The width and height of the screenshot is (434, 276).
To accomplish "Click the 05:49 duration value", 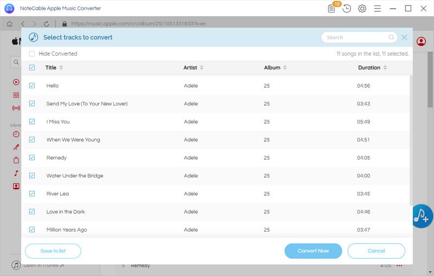I will pyautogui.click(x=363, y=122).
